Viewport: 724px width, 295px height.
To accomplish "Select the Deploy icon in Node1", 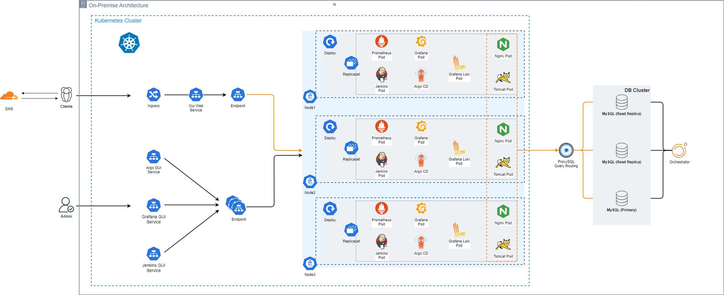I will click(330, 42).
